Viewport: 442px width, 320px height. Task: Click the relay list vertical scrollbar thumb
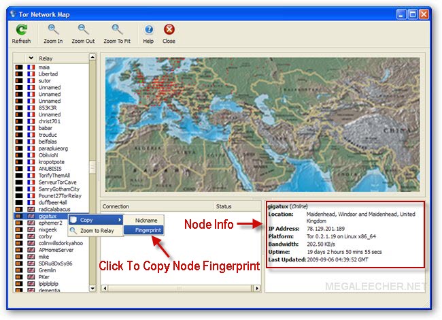(x=92, y=167)
